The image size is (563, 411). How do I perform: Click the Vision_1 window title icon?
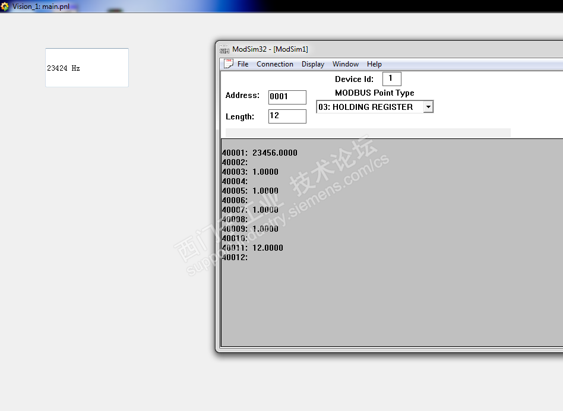4,6
